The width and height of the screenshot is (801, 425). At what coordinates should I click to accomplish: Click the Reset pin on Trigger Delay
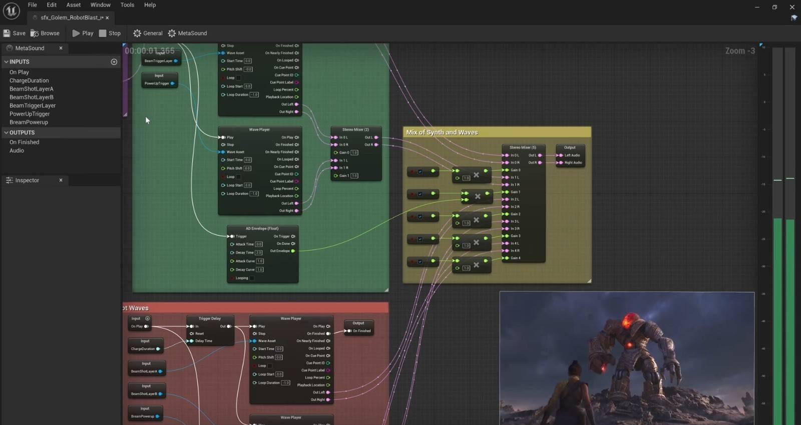click(x=192, y=333)
